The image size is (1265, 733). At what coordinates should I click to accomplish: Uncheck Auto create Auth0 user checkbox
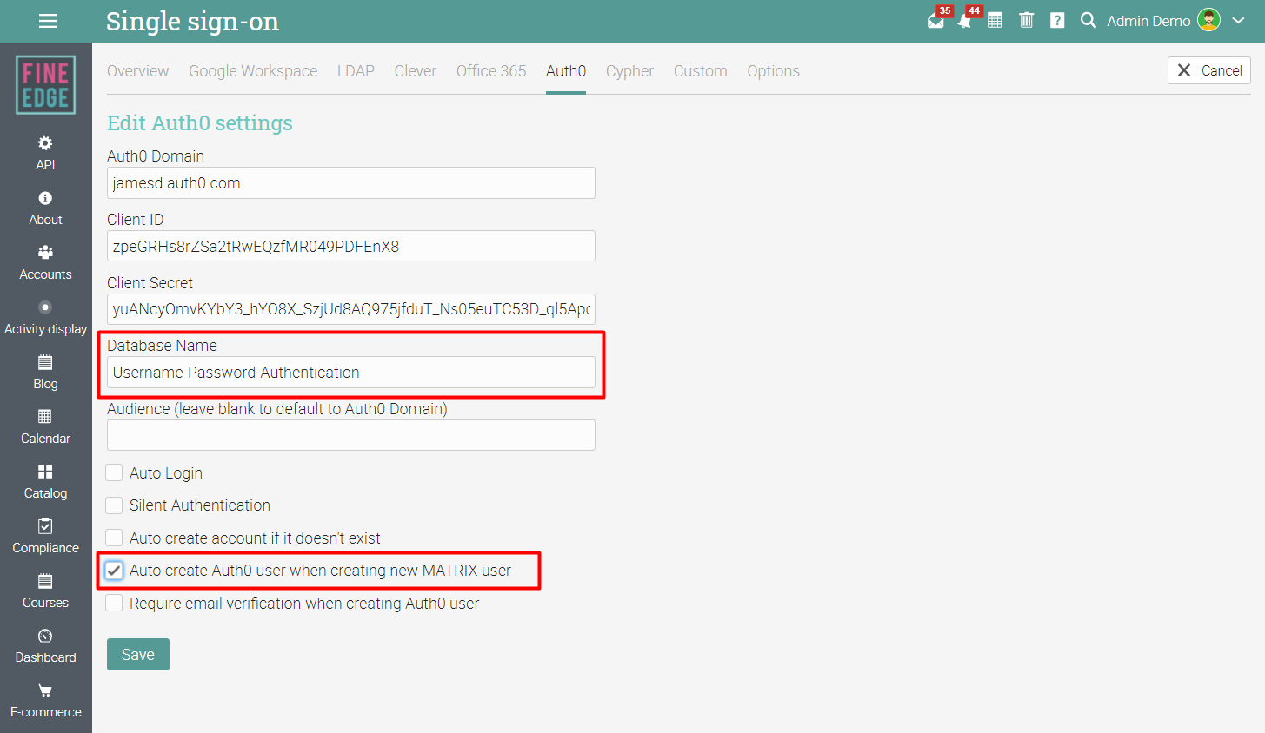tap(114, 571)
